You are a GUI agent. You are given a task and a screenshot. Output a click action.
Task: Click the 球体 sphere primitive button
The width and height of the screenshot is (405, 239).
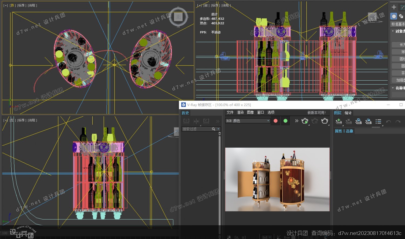(x=399, y=52)
